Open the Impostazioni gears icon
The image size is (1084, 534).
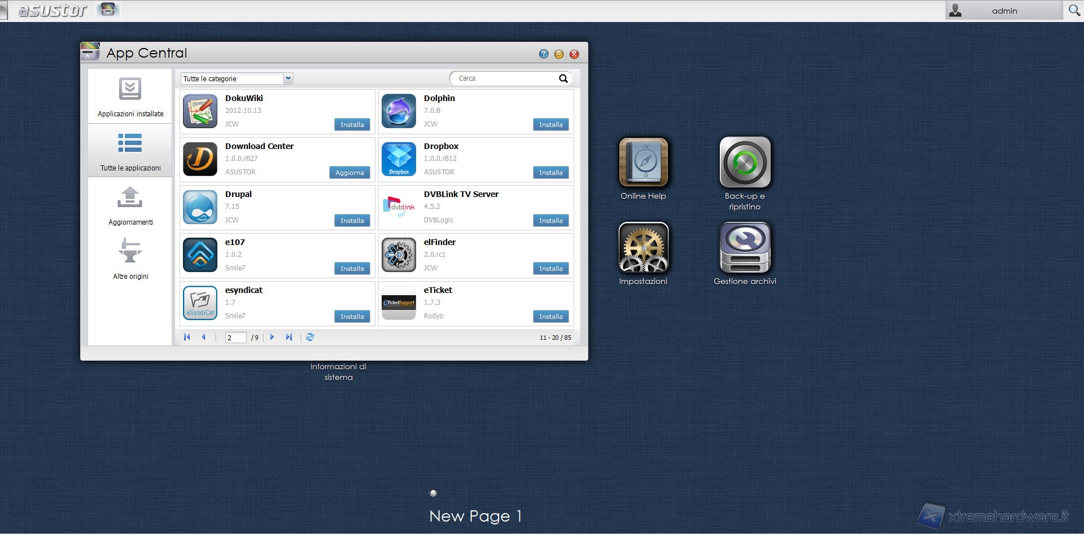(x=643, y=247)
